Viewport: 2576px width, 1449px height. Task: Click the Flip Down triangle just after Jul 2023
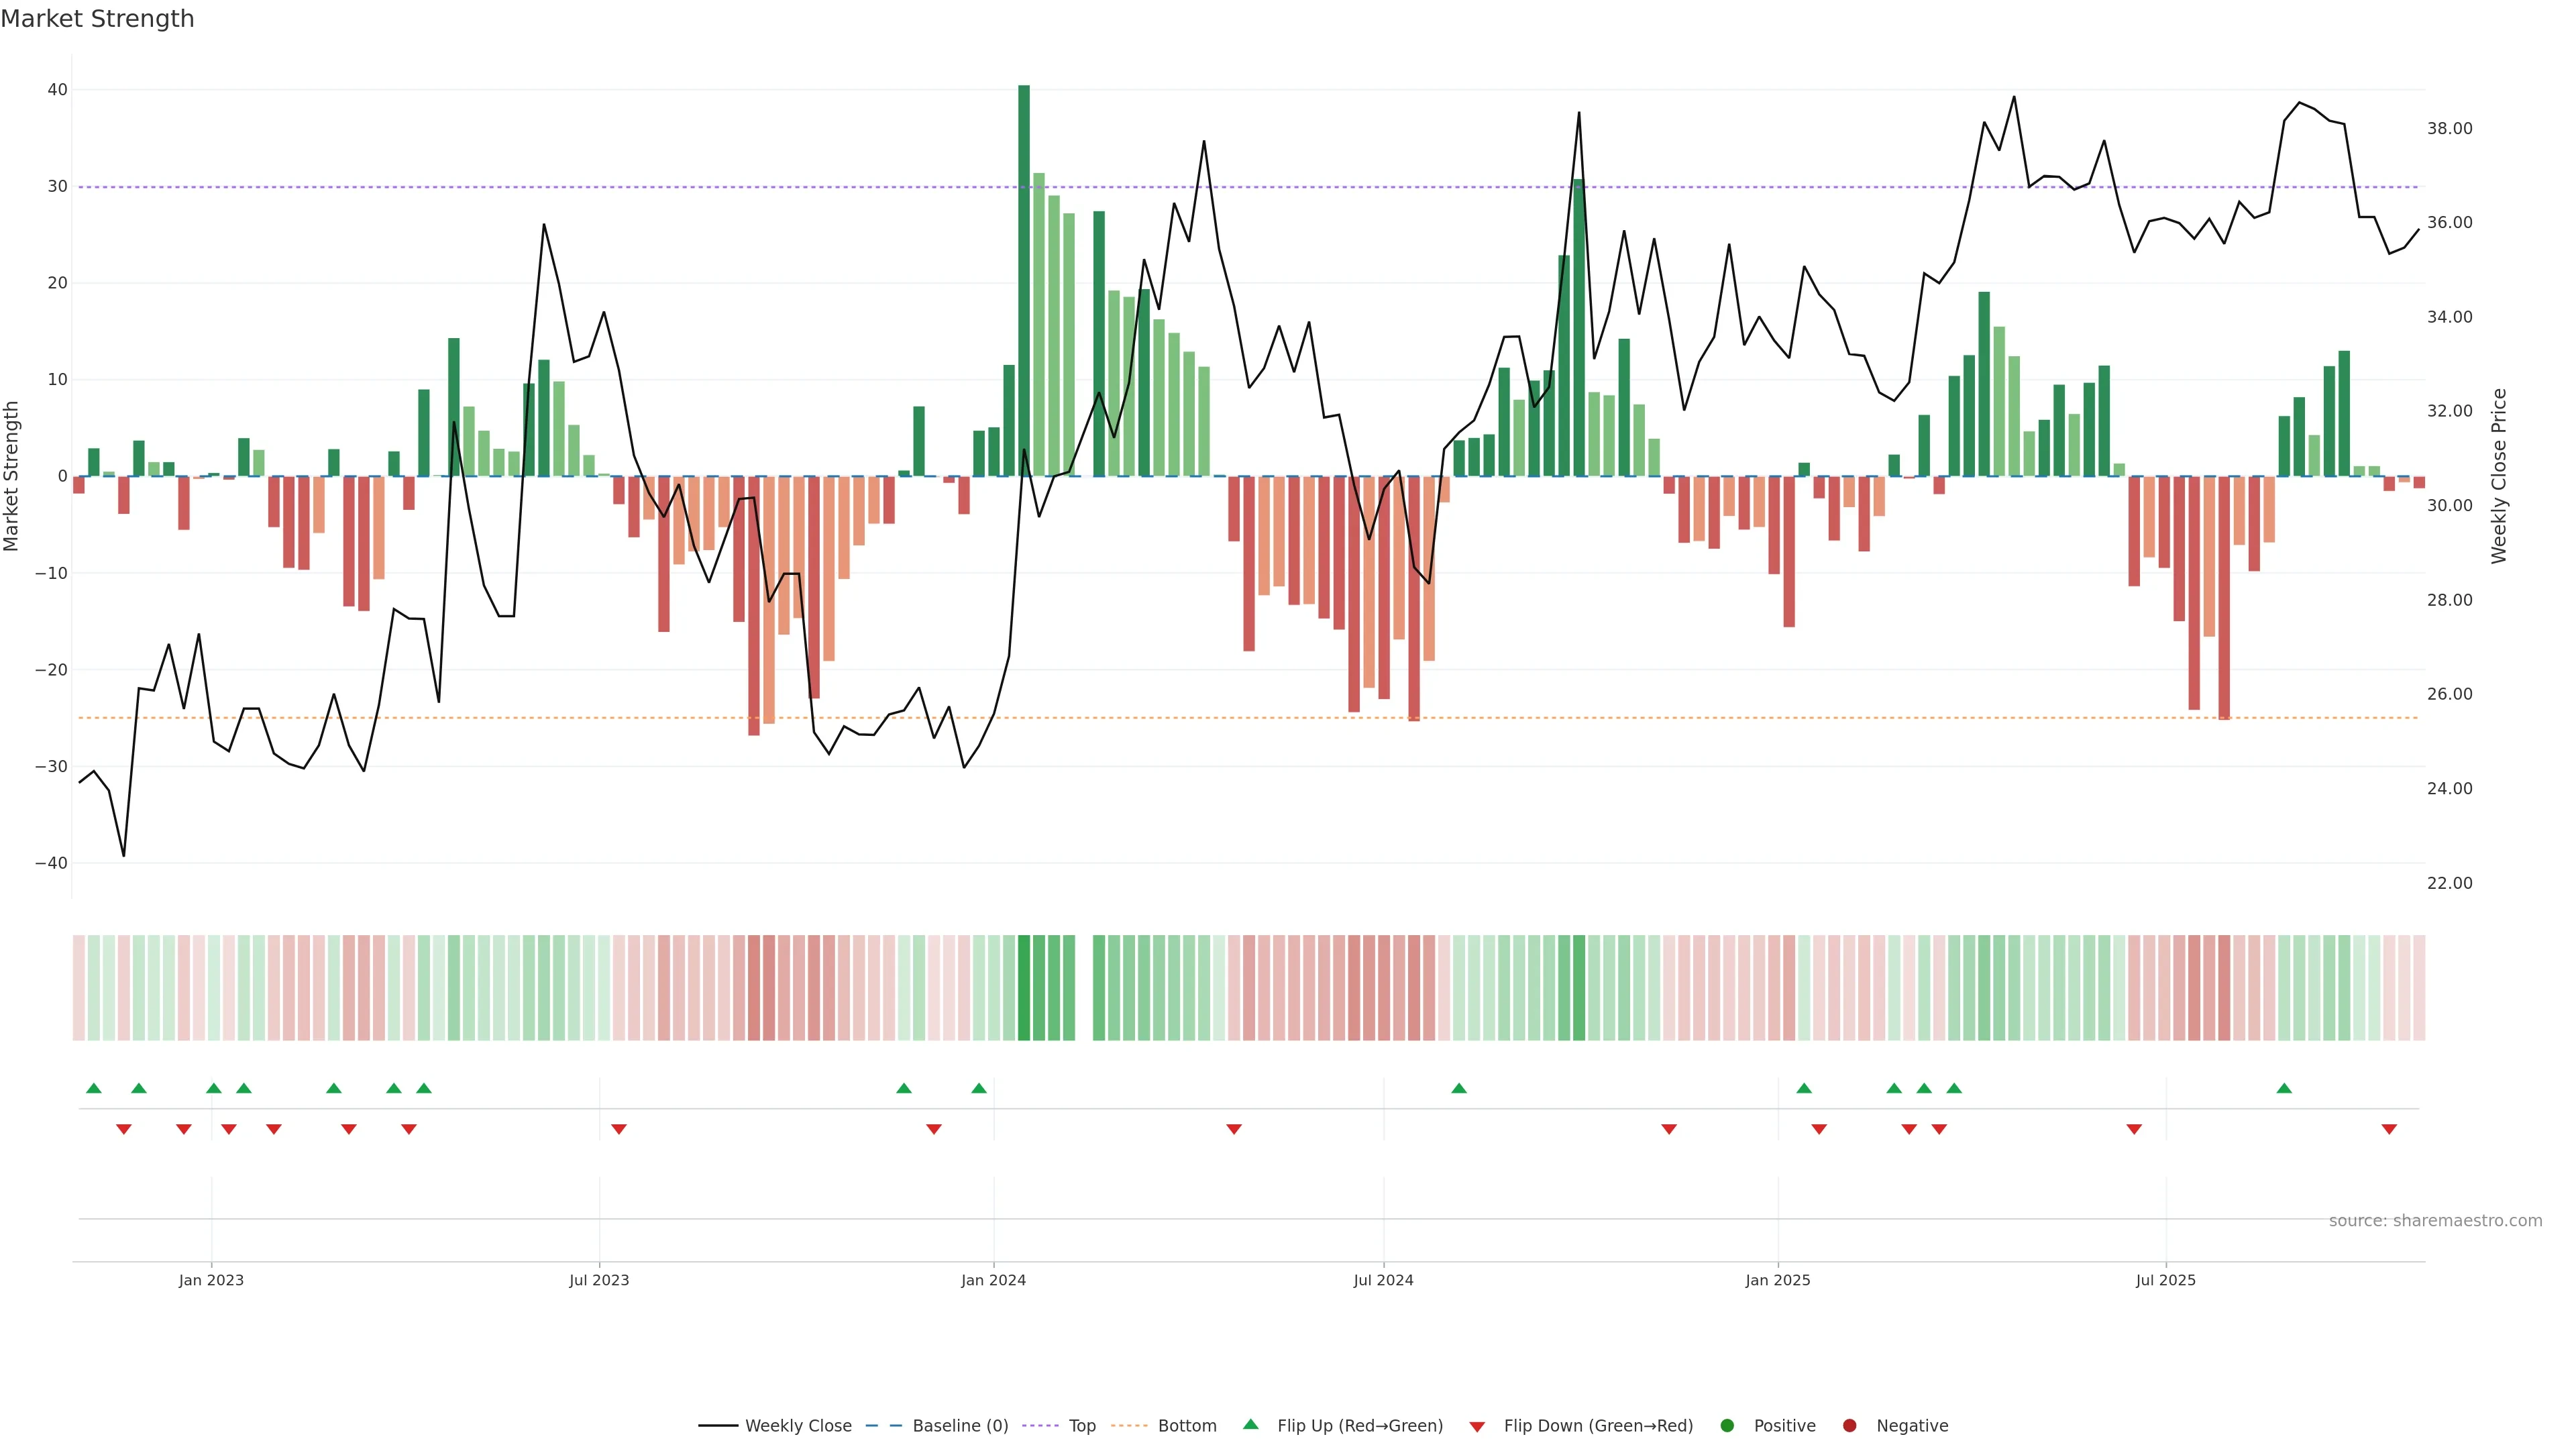click(x=618, y=1129)
